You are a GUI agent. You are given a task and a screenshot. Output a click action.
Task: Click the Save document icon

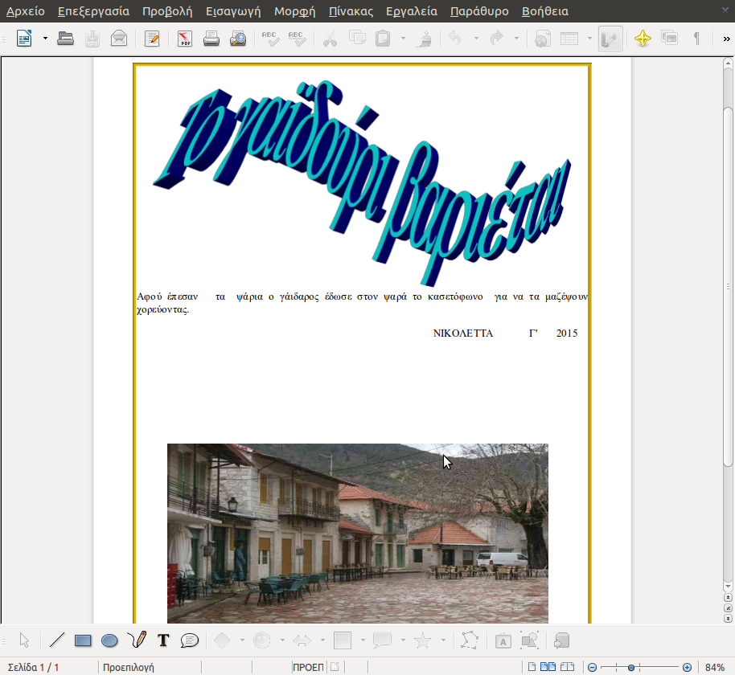point(92,39)
